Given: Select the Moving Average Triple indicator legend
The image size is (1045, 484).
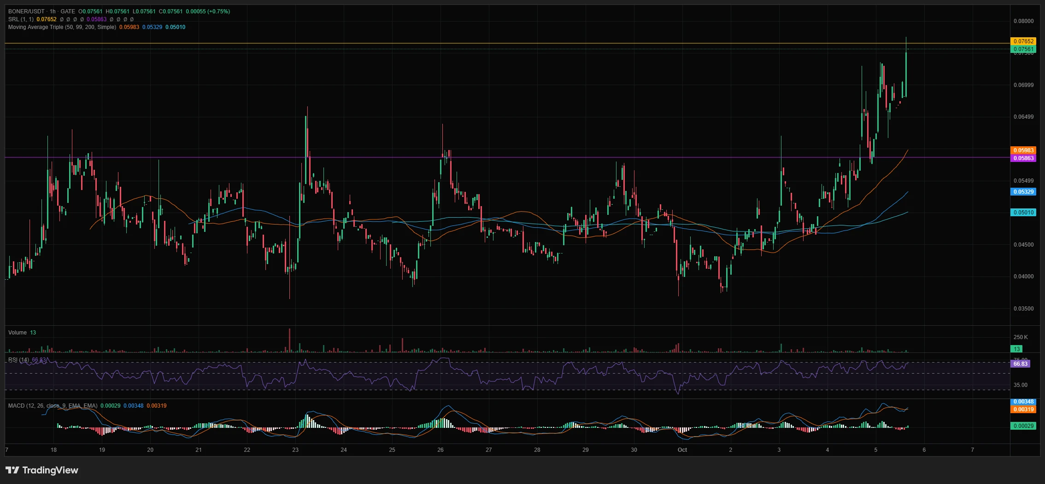Looking at the screenshot, I should (62, 27).
